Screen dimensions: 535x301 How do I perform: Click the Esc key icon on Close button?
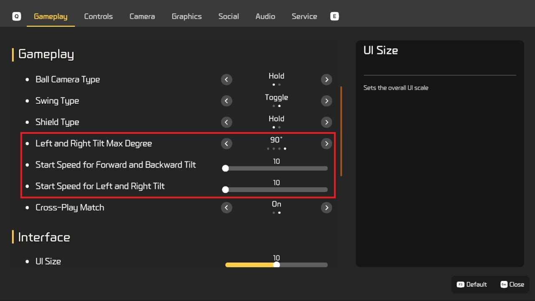tap(503, 284)
